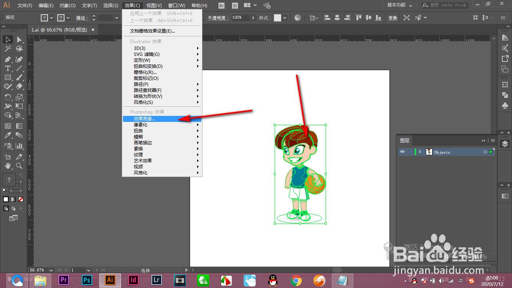Activate the Line Segment tool
This screenshot has width=512, height=288.
pyautogui.click(x=19, y=68)
